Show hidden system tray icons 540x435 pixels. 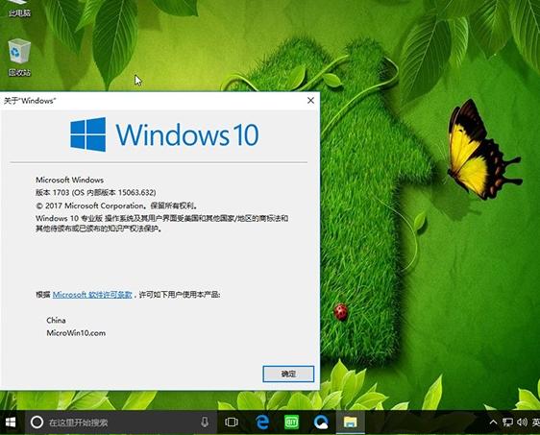(493, 423)
